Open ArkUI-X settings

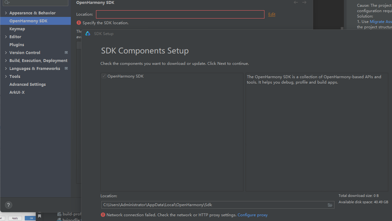(x=17, y=93)
